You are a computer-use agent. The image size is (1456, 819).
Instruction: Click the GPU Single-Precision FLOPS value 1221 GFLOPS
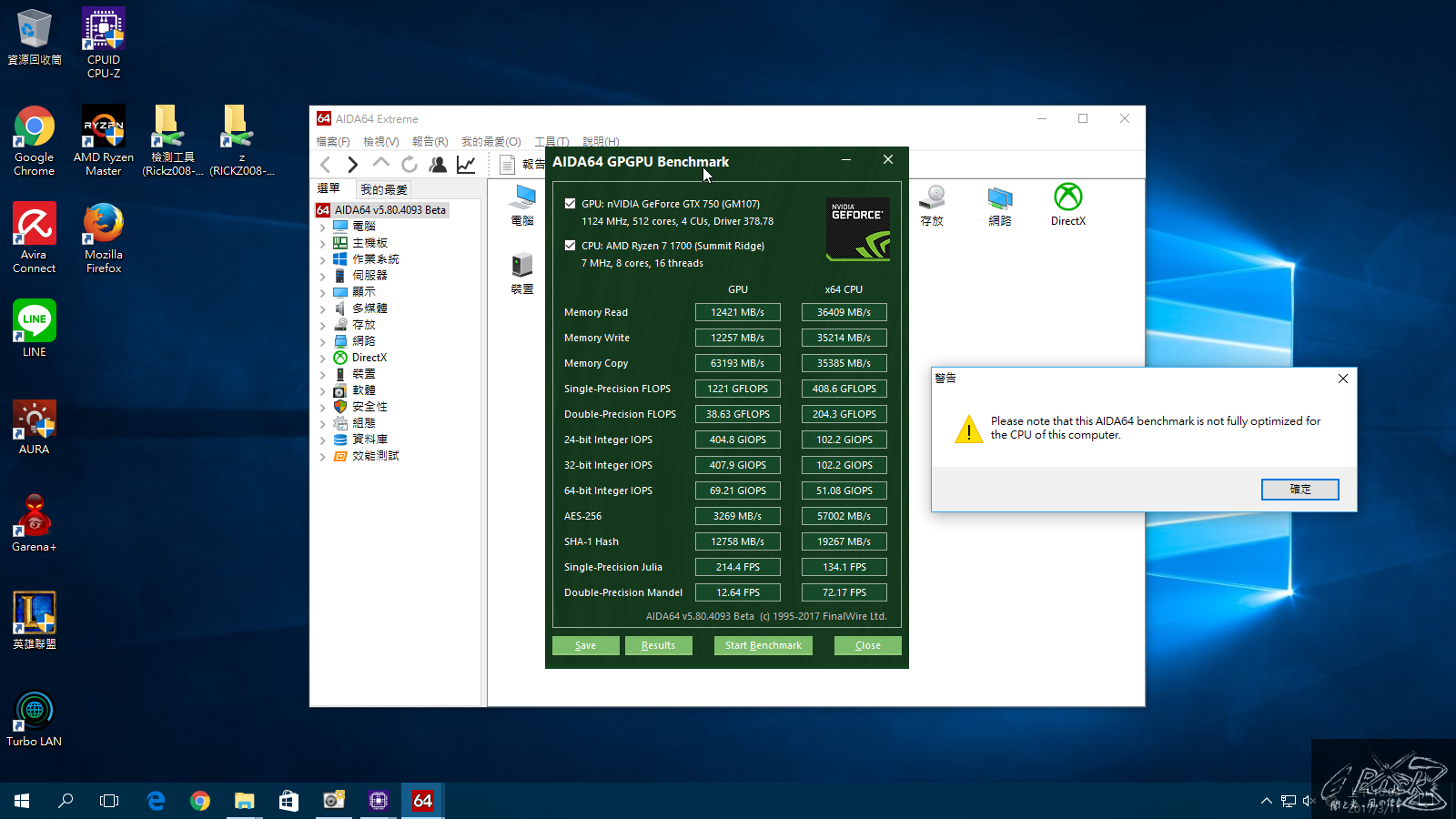coord(738,389)
